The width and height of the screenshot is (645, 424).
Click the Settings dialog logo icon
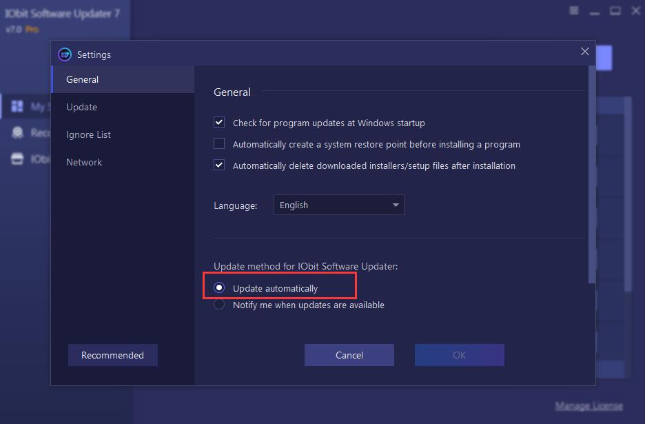point(65,54)
